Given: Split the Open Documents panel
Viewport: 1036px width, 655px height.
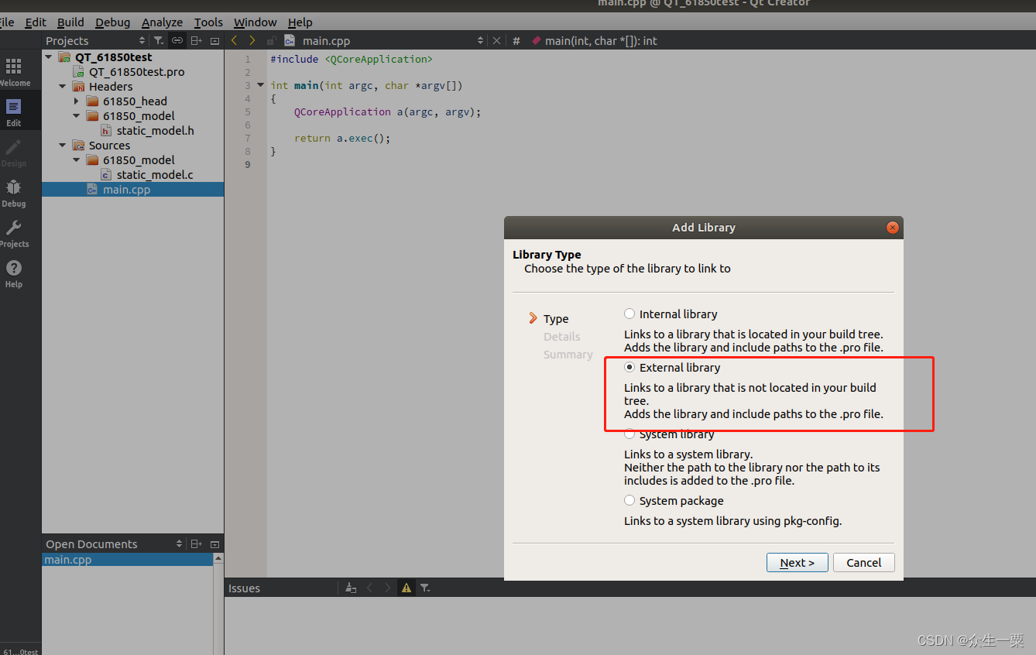Looking at the screenshot, I should [197, 544].
